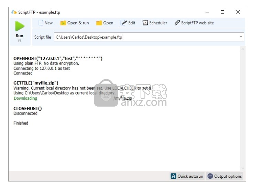Open the Output options label
Screen dimensions: 262x187
228,176
